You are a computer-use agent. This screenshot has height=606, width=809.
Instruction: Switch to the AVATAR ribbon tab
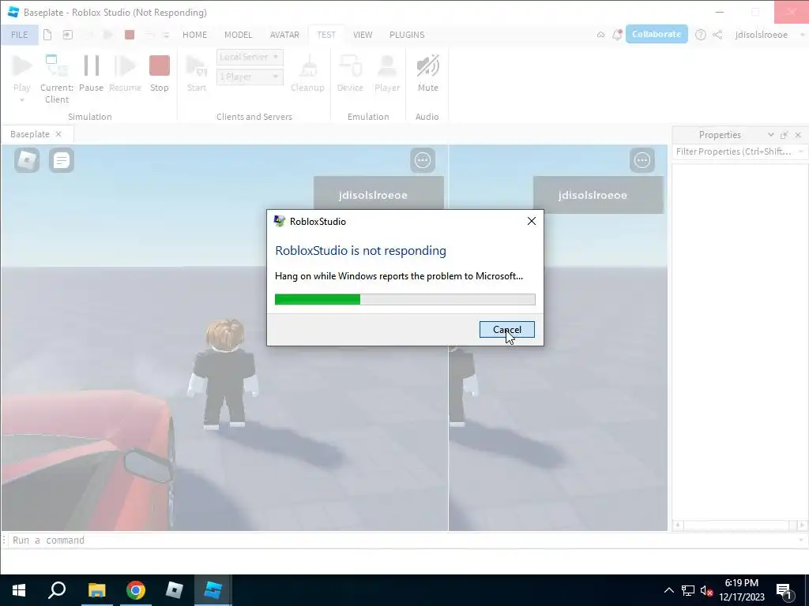pos(284,35)
